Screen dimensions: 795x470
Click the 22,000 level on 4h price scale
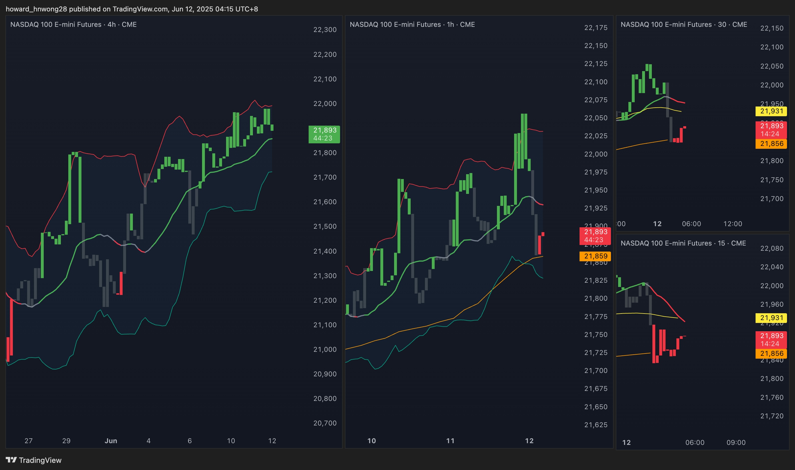(x=325, y=104)
